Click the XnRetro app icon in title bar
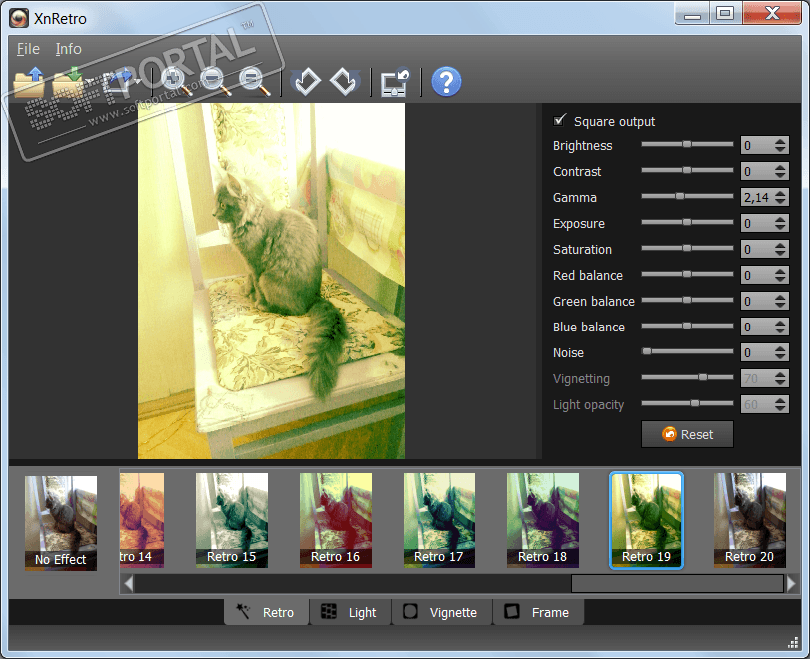The image size is (810, 659). pos(19,18)
